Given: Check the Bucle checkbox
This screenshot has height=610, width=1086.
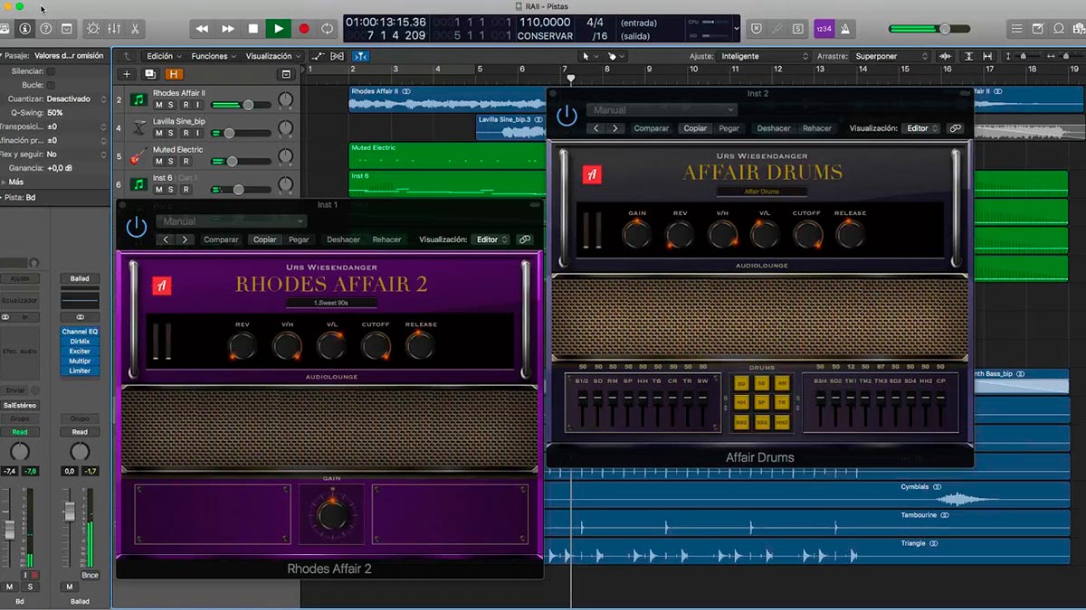Looking at the screenshot, I should tap(51, 85).
